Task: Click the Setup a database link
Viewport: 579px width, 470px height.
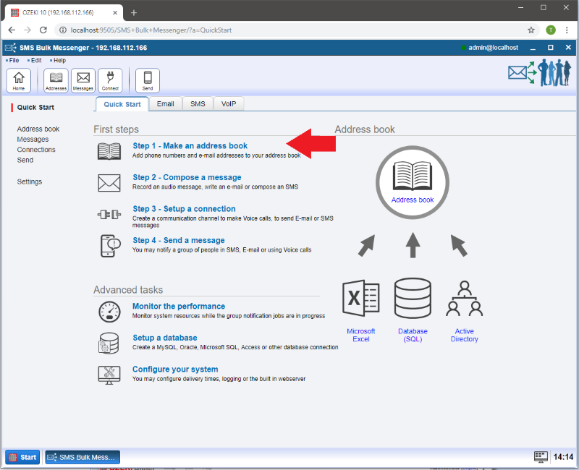Action: (x=164, y=338)
